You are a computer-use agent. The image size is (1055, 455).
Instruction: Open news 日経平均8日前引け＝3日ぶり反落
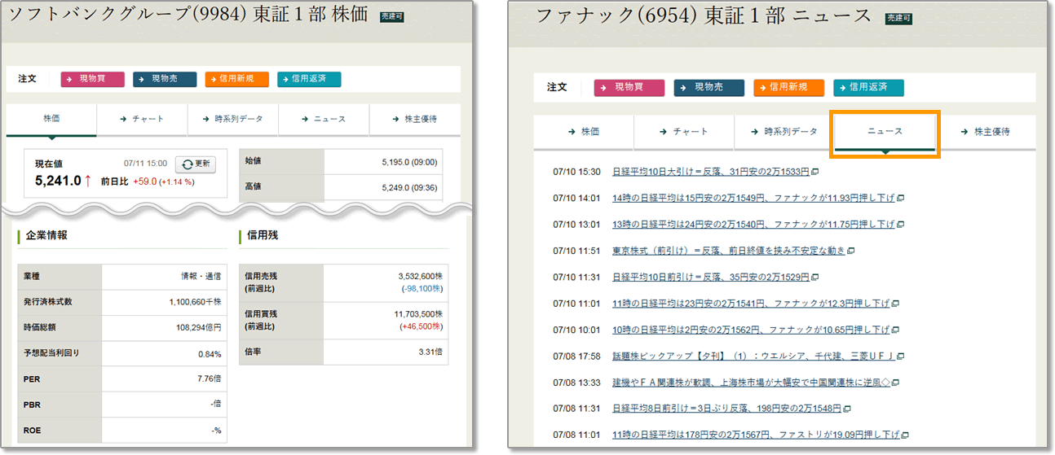pyautogui.click(x=726, y=409)
